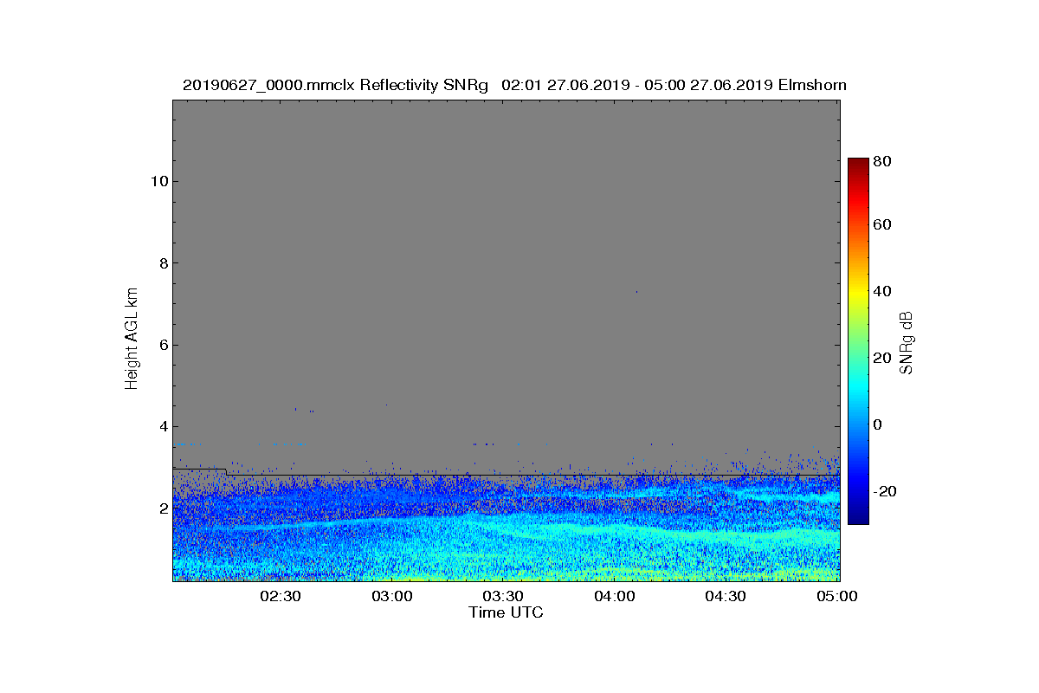The width and height of the screenshot is (1039, 693).
Task: Click the 'Elmshorn' station name in the title
Action: pyautogui.click(x=812, y=85)
